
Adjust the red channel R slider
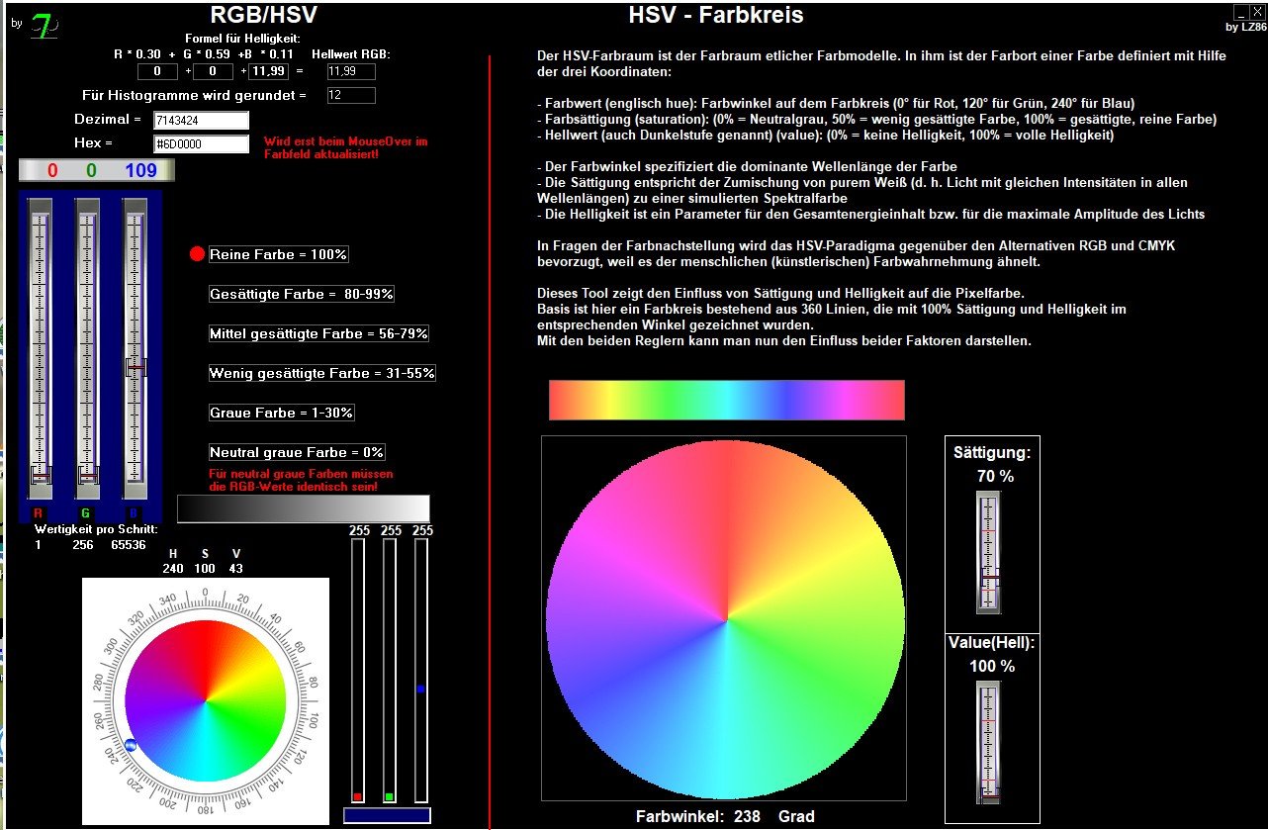(x=41, y=346)
